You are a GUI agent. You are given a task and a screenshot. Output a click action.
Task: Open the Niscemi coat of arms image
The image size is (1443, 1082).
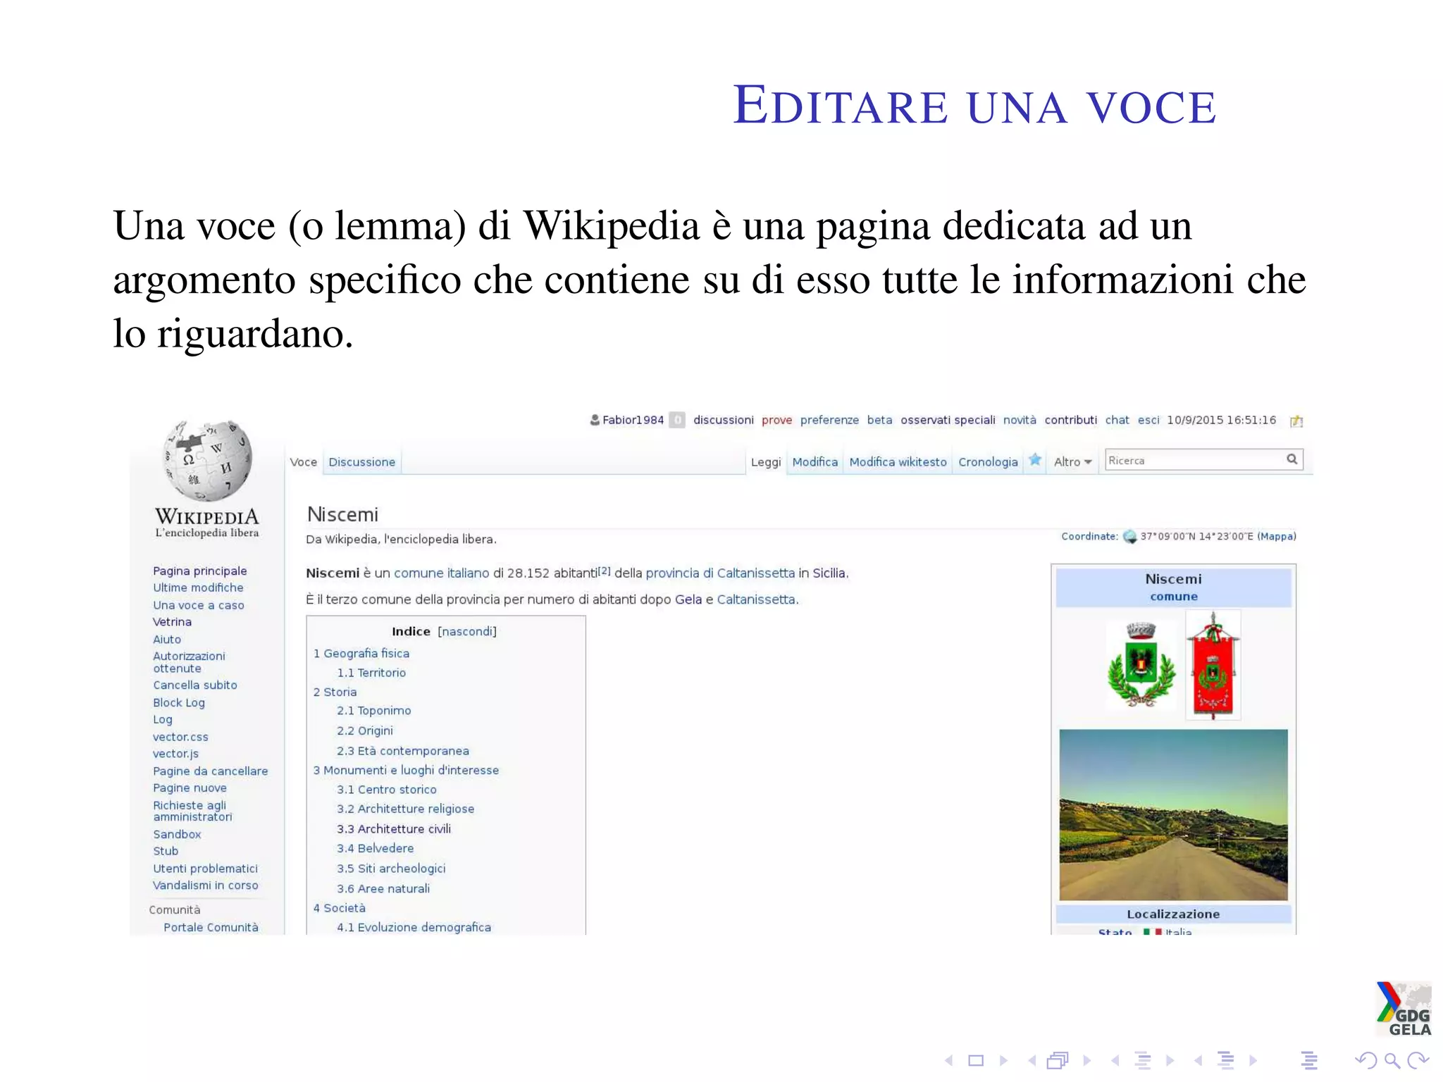(1141, 664)
